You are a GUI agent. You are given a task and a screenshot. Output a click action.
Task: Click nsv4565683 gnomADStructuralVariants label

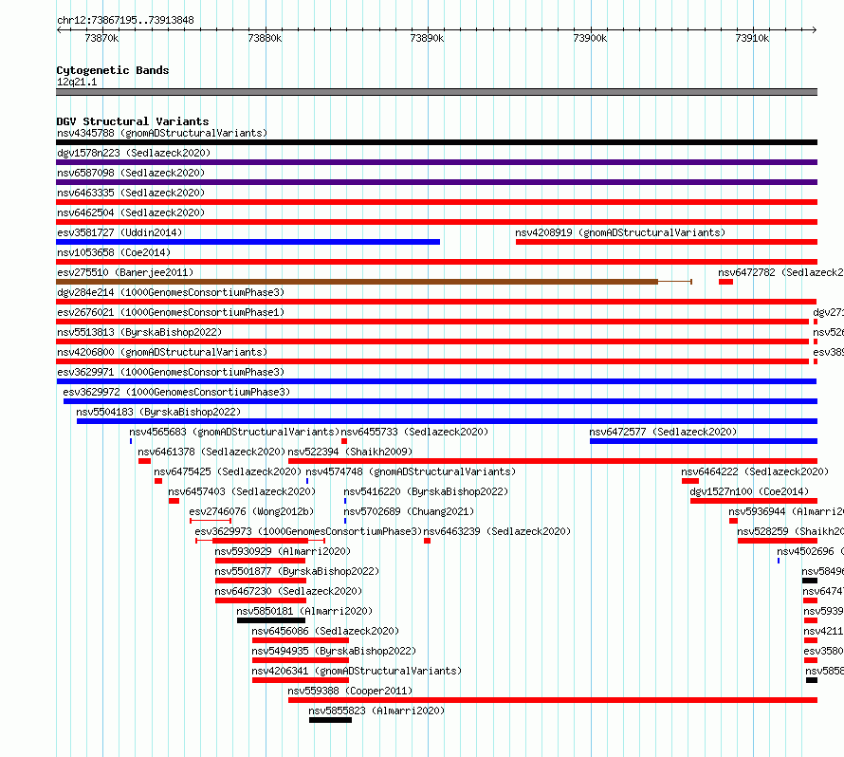[234, 432]
